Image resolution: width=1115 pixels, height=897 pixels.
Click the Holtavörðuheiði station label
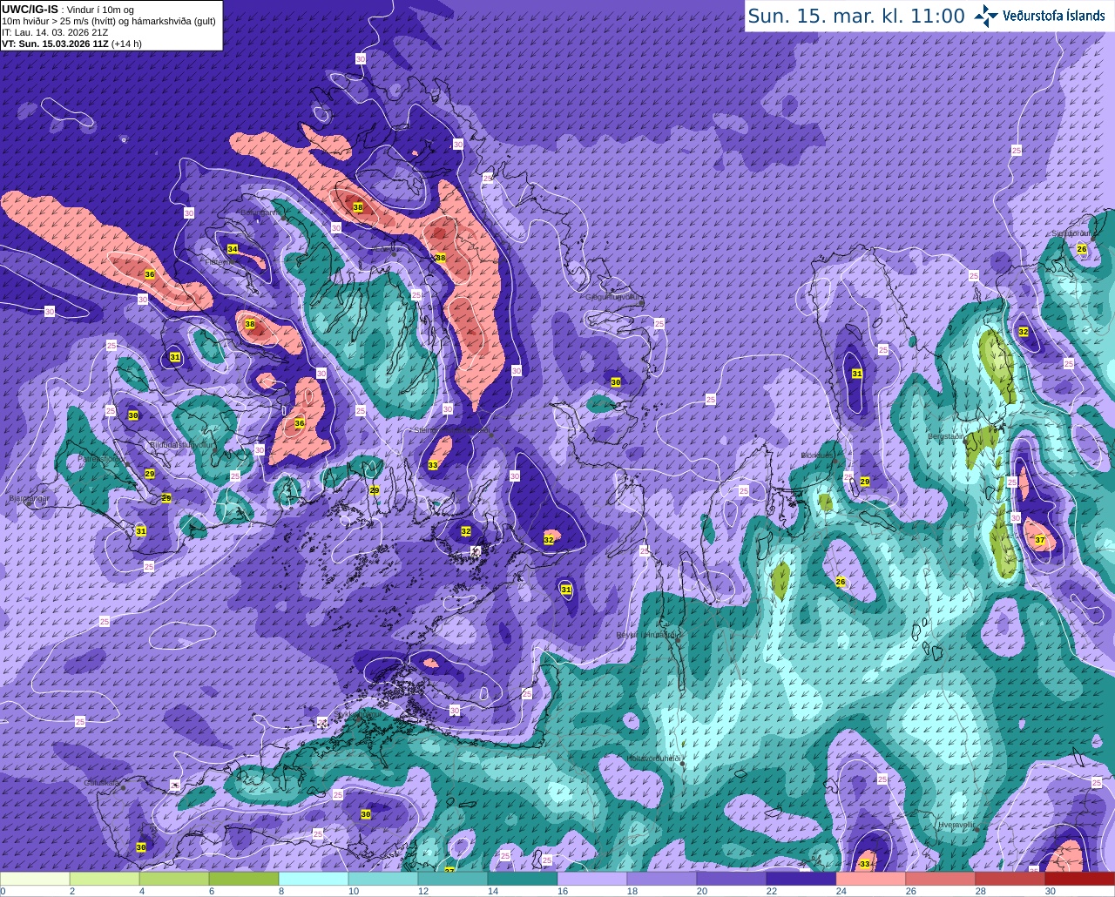653,758
